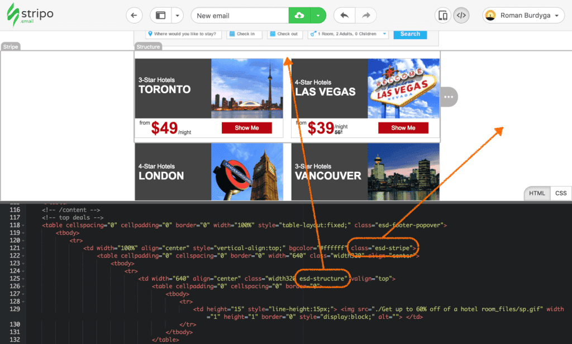Collapse code fold at line 121
This screenshot has width=572, height=344.
point(30,247)
